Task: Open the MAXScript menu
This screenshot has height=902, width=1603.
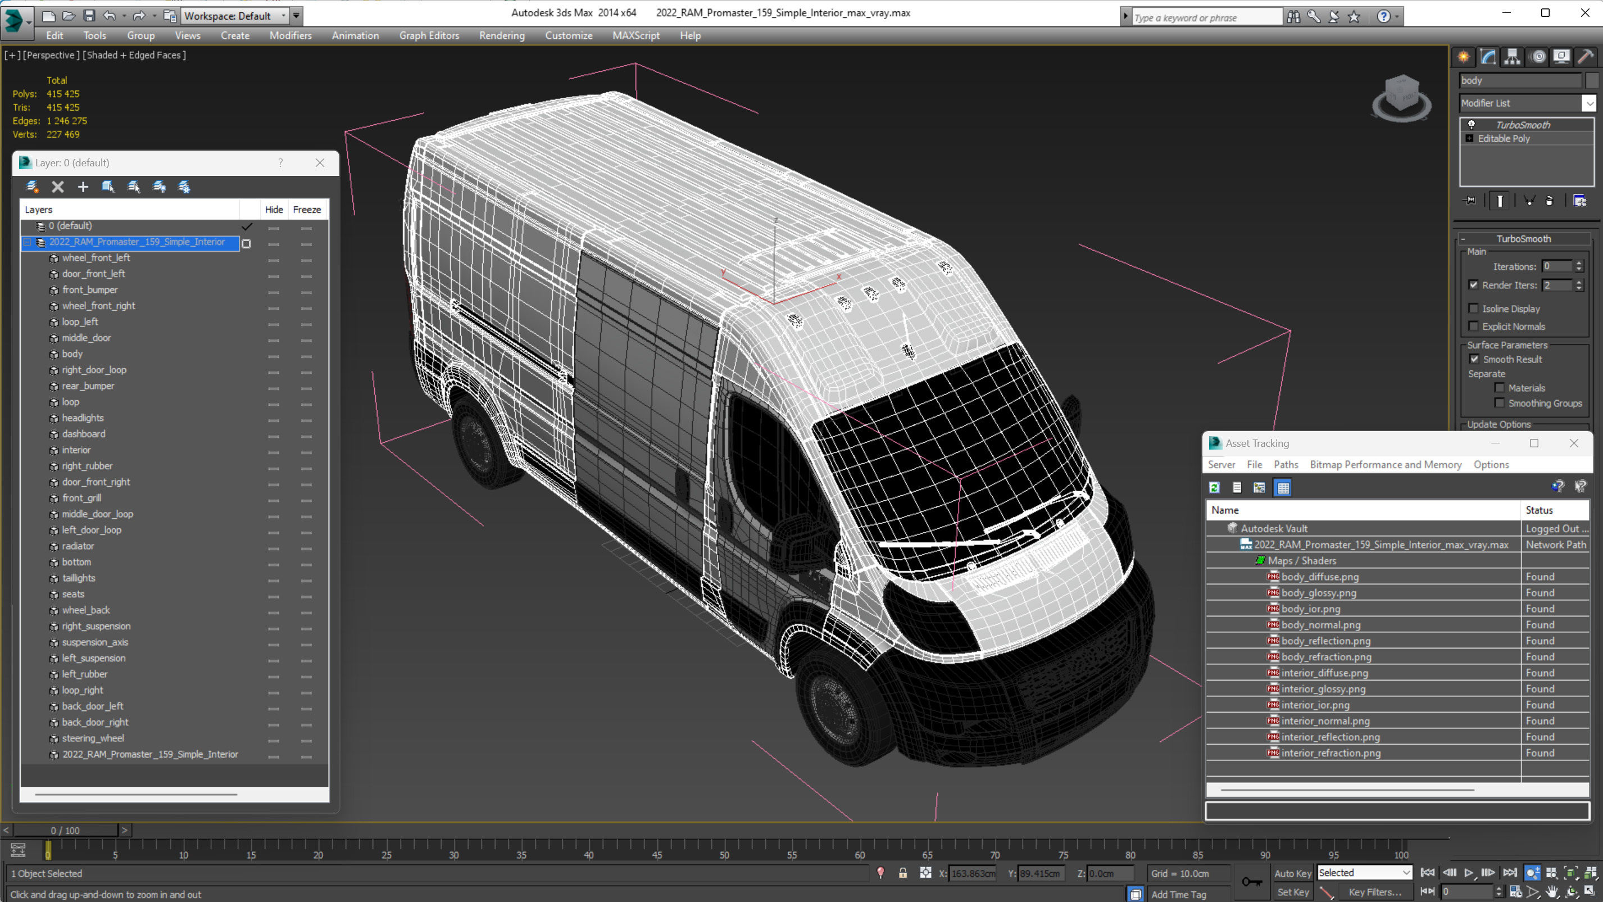Action: click(635, 35)
